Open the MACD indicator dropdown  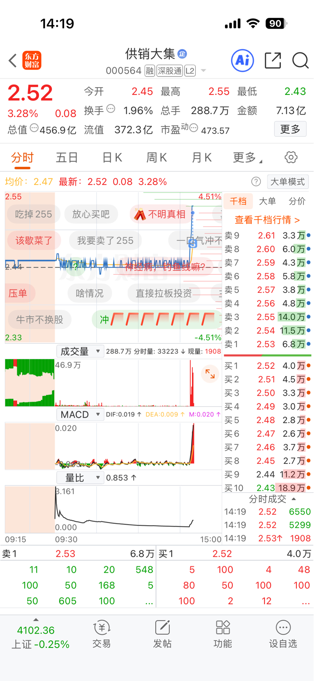pyautogui.click(x=80, y=414)
